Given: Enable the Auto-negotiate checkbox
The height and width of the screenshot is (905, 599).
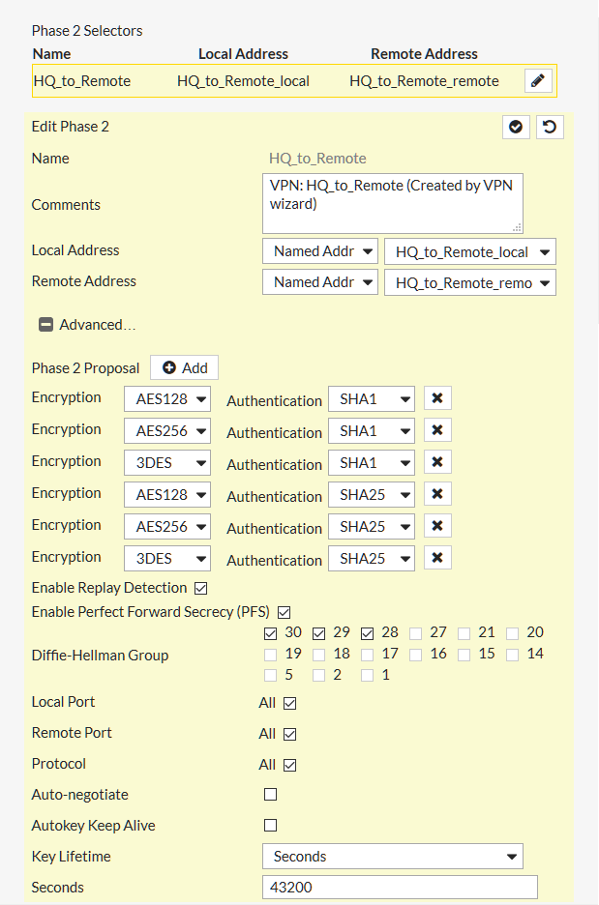Looking at the screenshot, I should click(270, 794).
